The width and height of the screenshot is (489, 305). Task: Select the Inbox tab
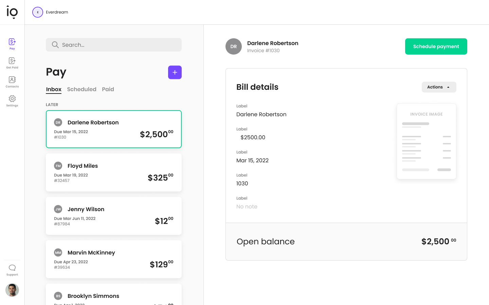54,89
